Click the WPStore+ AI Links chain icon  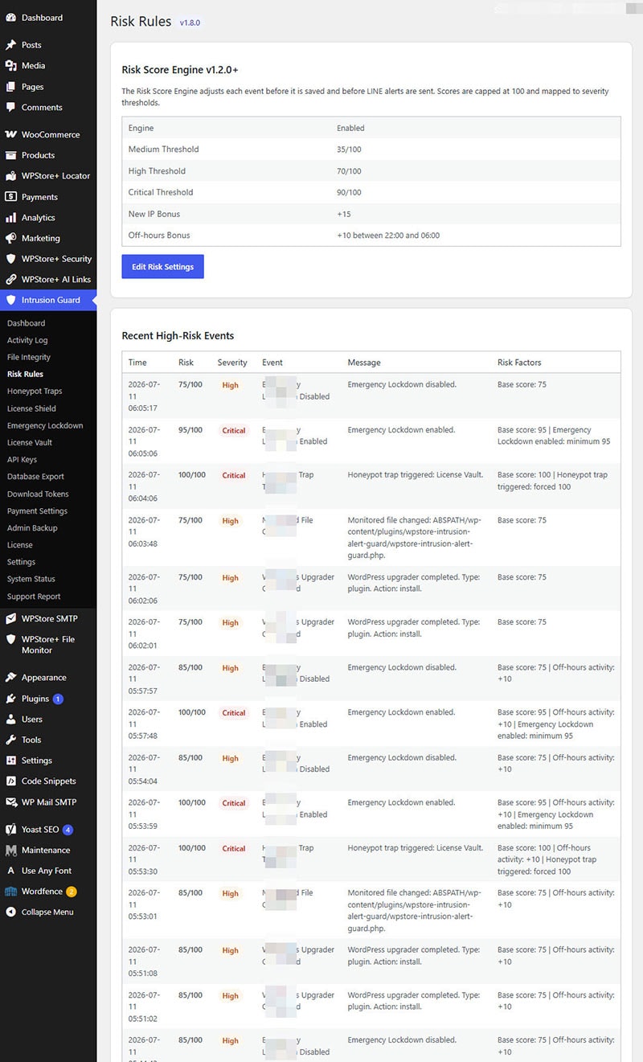10,280
